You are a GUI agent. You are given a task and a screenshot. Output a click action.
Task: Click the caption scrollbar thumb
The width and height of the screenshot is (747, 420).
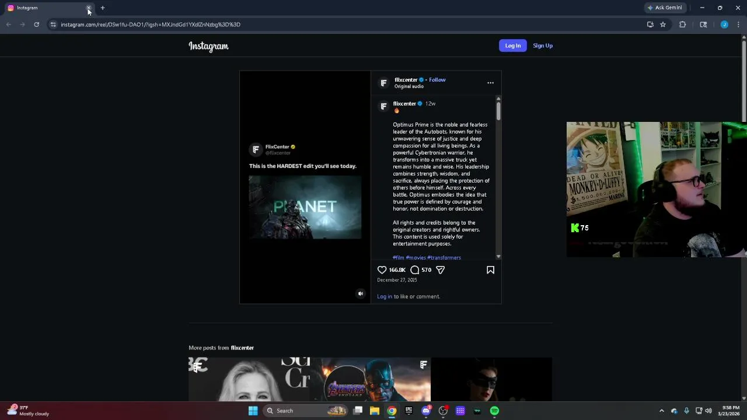click(x=498, y=111)
